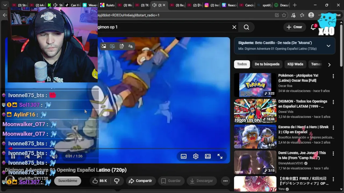344x193 pixels.
Task: Click the Descargar button
Action: pos(202,181)
